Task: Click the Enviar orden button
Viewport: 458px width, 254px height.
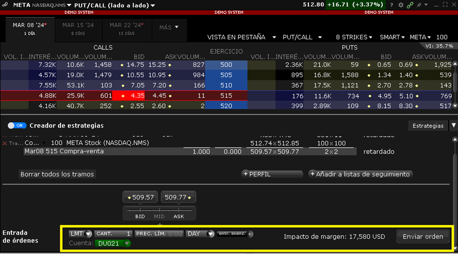Action: [423, 236]
